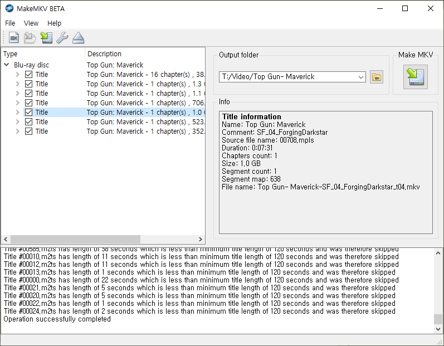
Task: Toggle the checkbox for the 706 MB title
Action: click(x=28, y=103)
